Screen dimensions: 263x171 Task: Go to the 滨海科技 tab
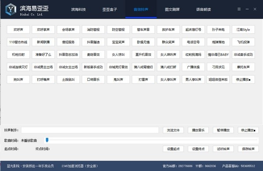(78, 10)
